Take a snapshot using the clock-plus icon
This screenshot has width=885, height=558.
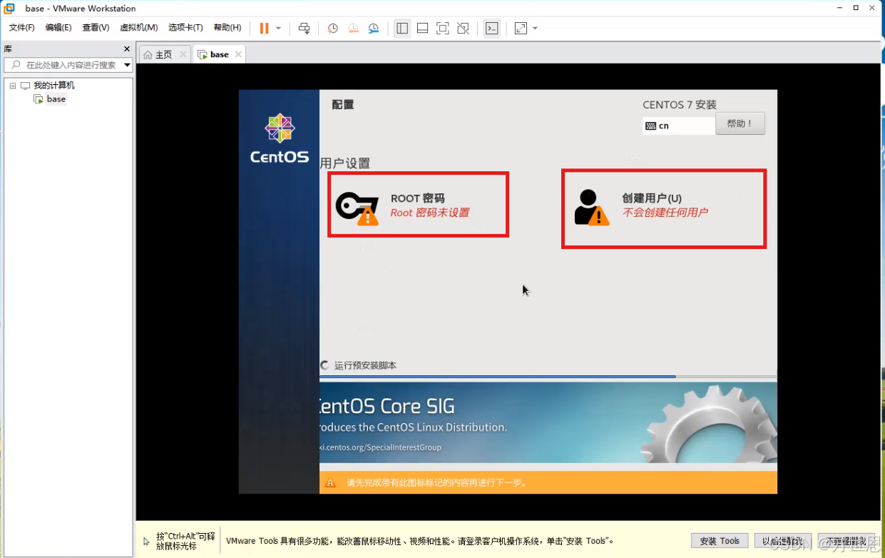[x=332, y=29]
